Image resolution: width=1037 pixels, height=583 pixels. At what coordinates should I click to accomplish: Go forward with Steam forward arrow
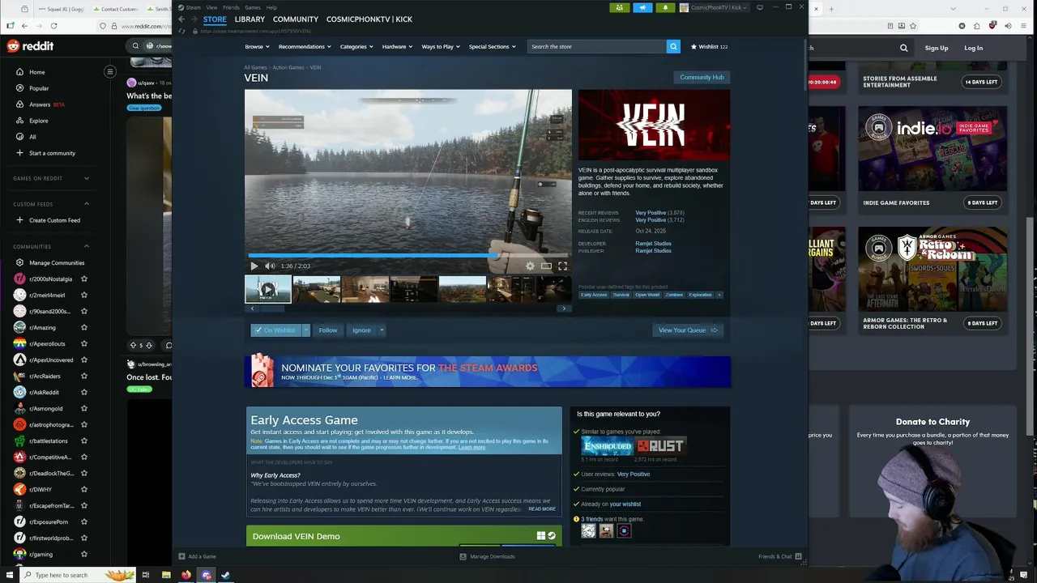coord(194,19)
